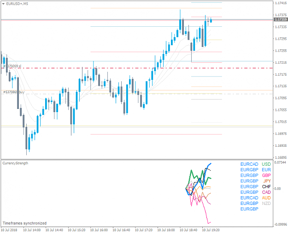Click the 10 Jul 17:20 time axis label
This screenshot has height=234, width=288.
[144, 230]
